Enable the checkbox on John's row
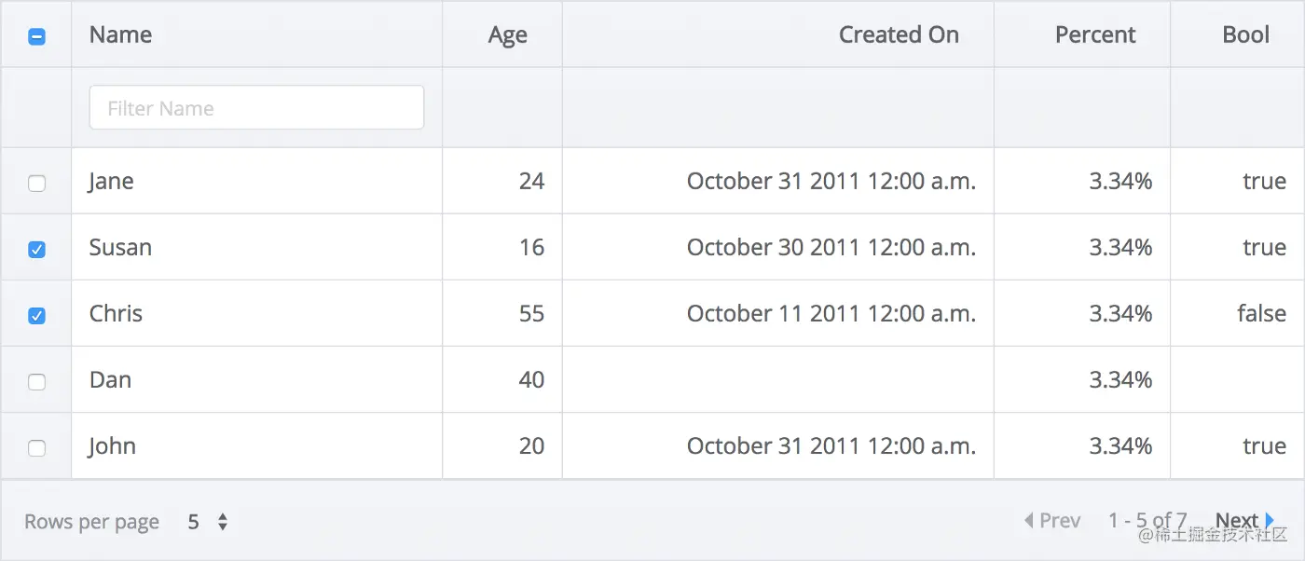 click(x=36, y=447)
